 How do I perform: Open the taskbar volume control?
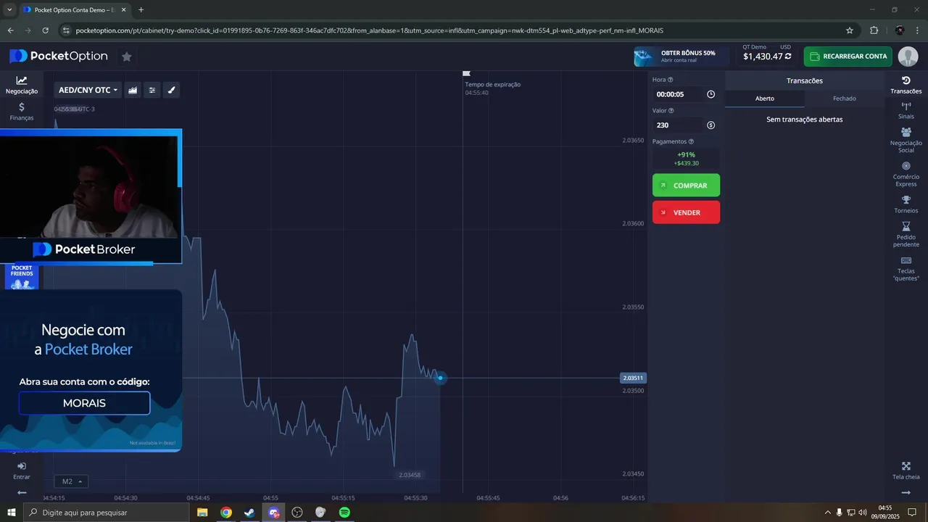863,513
